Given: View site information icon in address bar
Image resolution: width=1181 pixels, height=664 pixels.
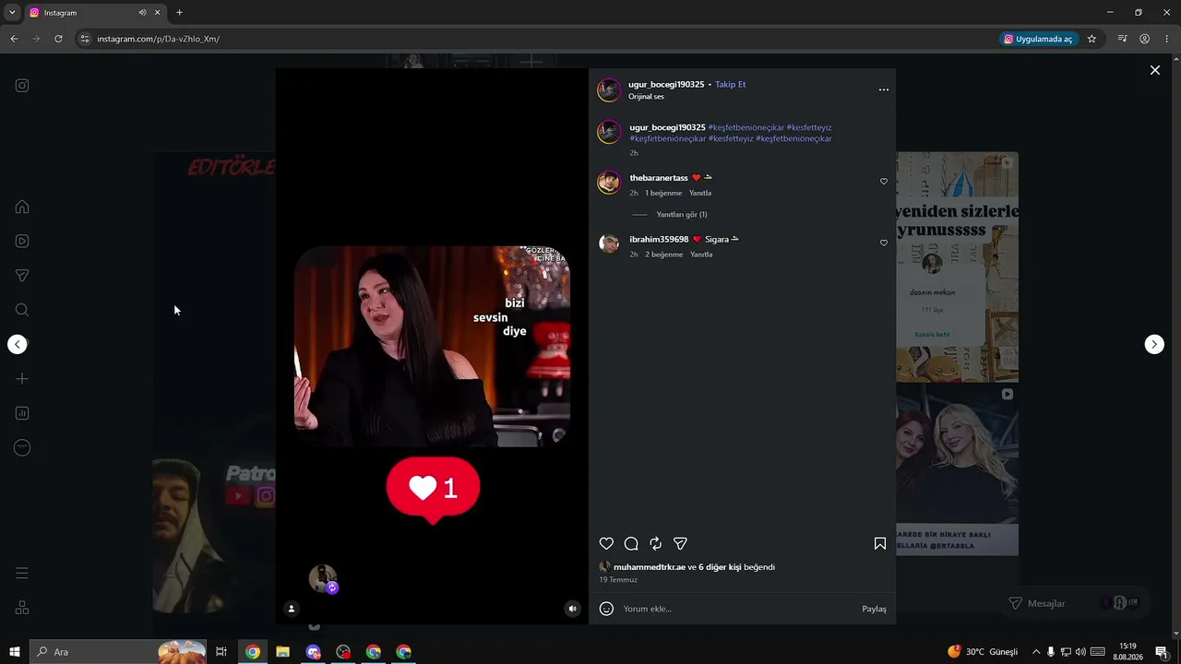Looking at the screenshot, I should pos(85,39).
